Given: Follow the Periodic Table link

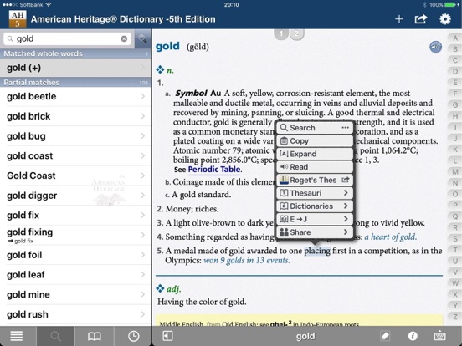Looking at the screenshot, I should [x=214, y=170].
